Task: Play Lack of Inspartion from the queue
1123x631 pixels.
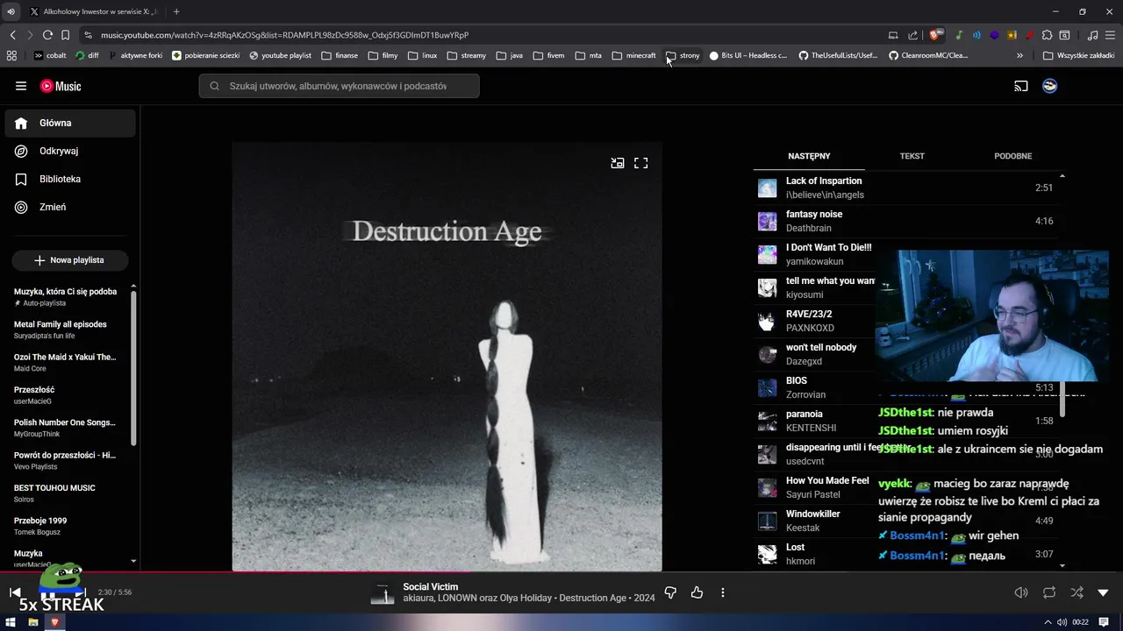Action: click(x=908, y=188)
